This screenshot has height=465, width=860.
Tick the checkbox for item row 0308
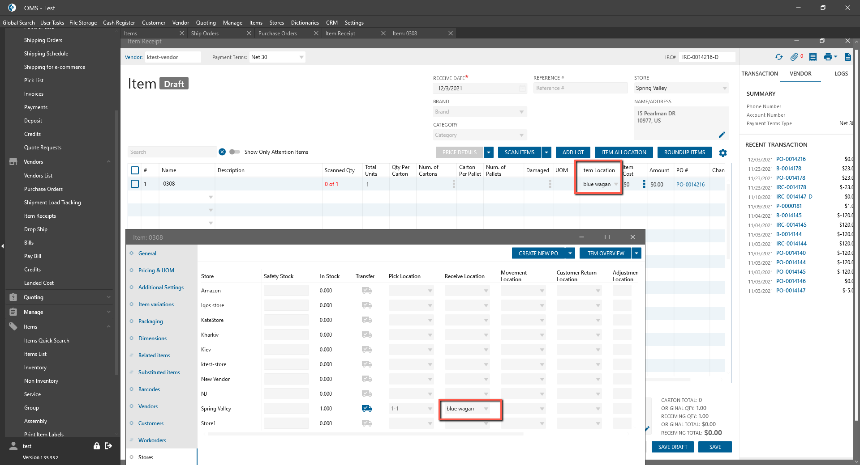pyautogui.click(x=135, y=184)
